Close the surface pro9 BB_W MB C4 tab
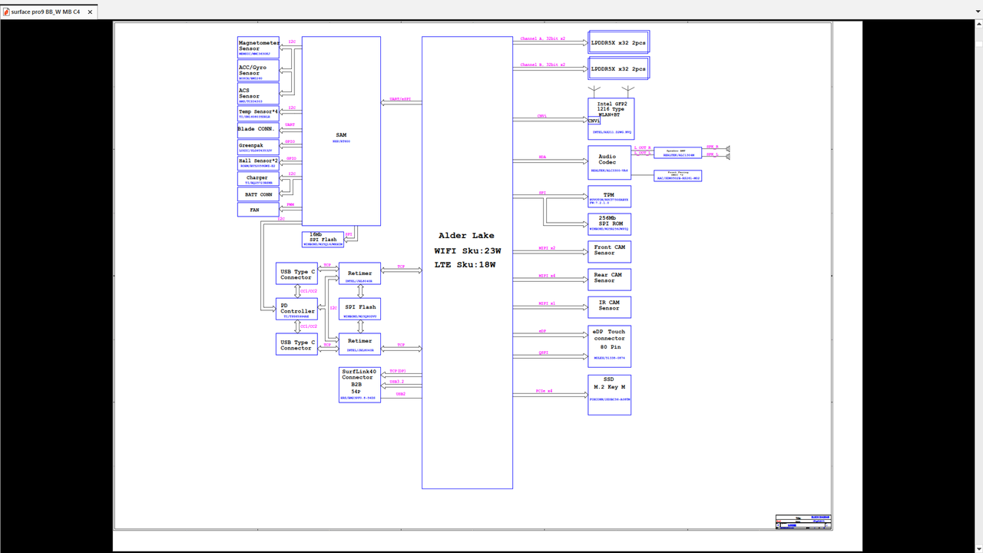Screen dimensions: 983x553 pyautogui.click(x=90, y=12)
